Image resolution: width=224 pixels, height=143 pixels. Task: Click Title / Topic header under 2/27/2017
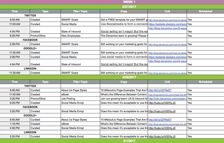[x=80, y=11]
